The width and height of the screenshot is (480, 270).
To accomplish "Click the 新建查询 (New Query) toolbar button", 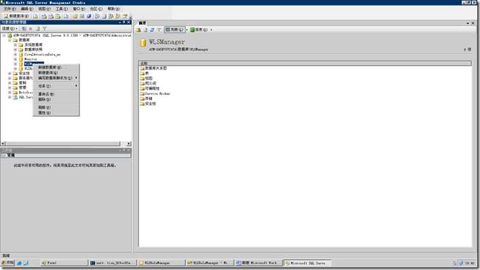I will 16,16.
